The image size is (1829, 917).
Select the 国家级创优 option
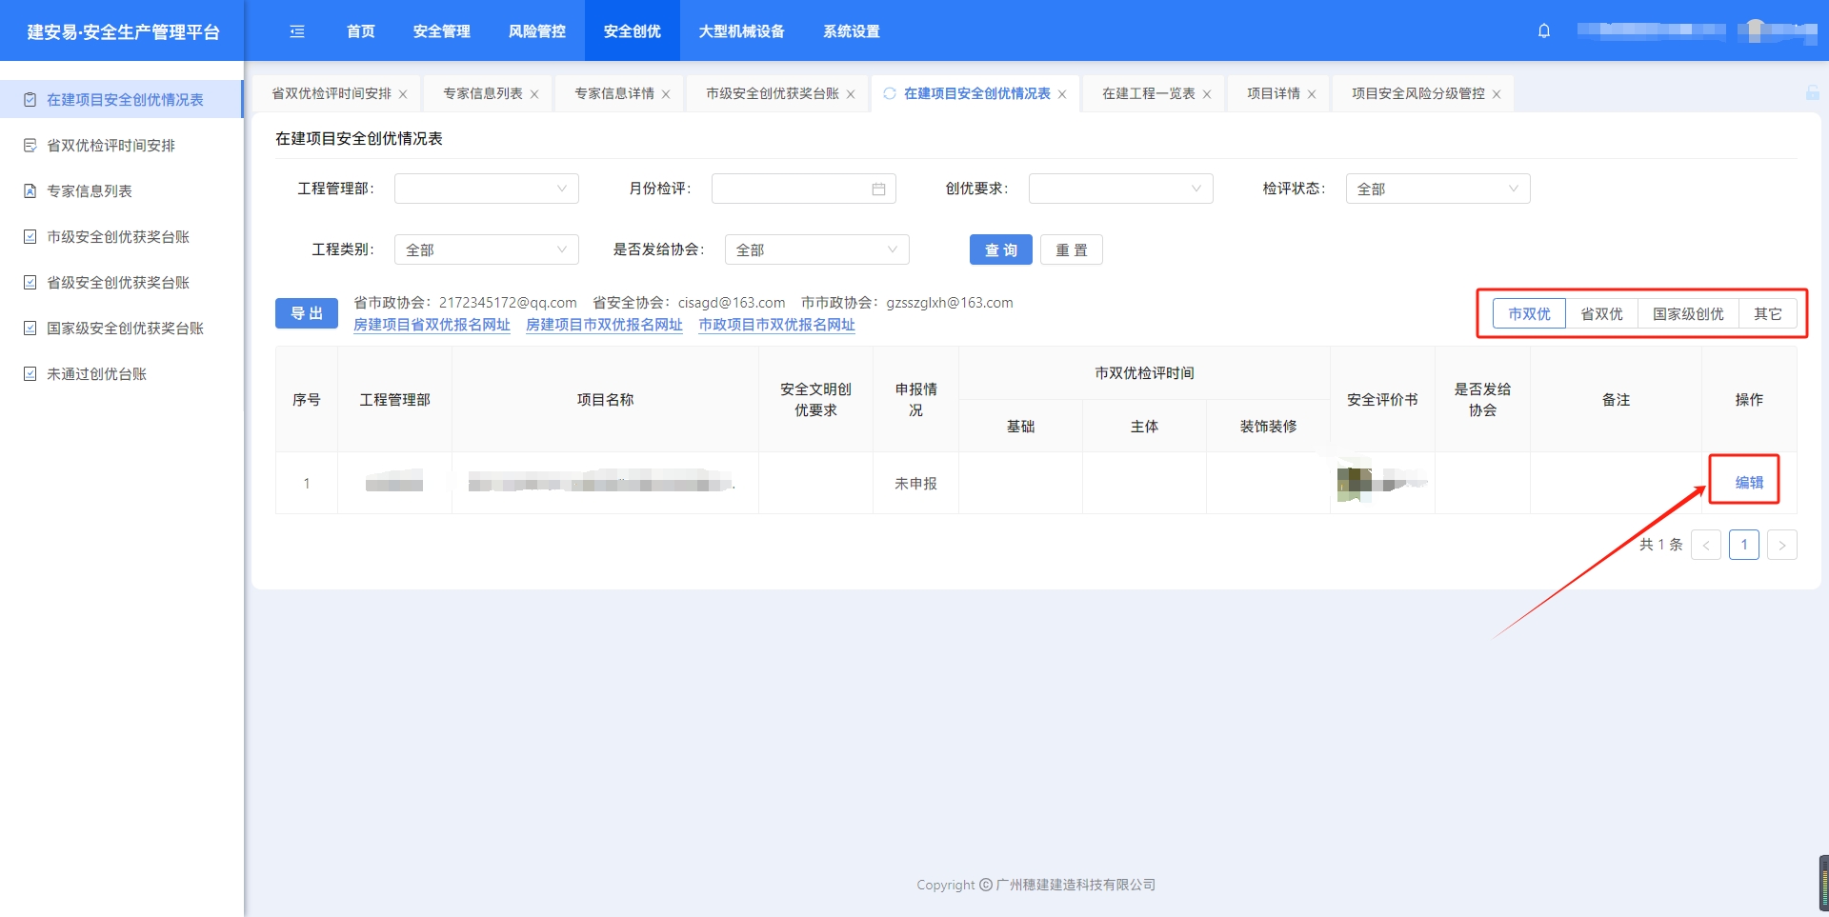1688,314
